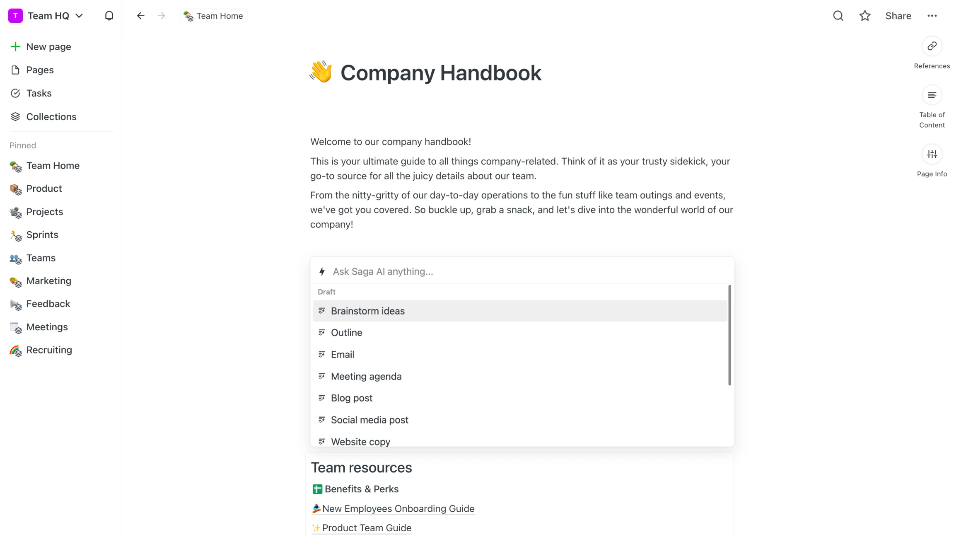
Task: Go back with the left arrow
Action: click(141, 16)
